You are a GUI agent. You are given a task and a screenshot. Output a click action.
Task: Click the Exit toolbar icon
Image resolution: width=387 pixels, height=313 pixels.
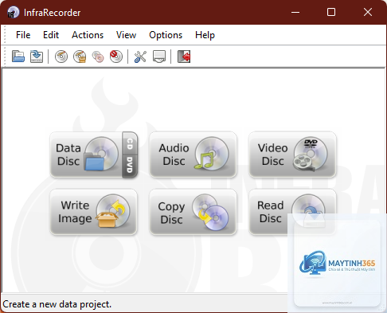pos(184,57)
